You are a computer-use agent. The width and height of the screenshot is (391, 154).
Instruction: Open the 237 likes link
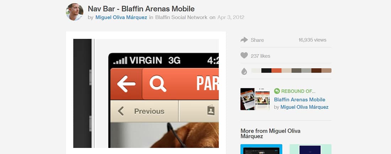click(x=261, y=56)
